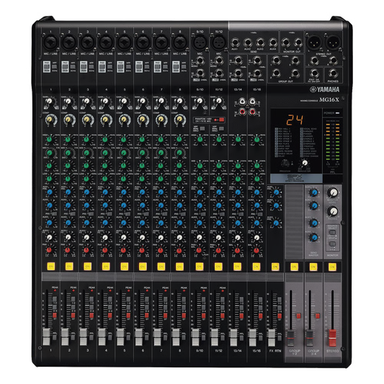The image size is (384, 384).
Task: Enable channel 4 ST assign red button
Action: point(110,315)
